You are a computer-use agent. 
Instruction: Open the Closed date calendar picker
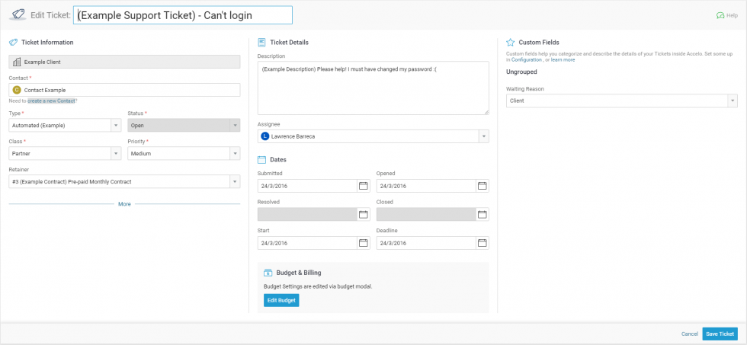(482, 215)
